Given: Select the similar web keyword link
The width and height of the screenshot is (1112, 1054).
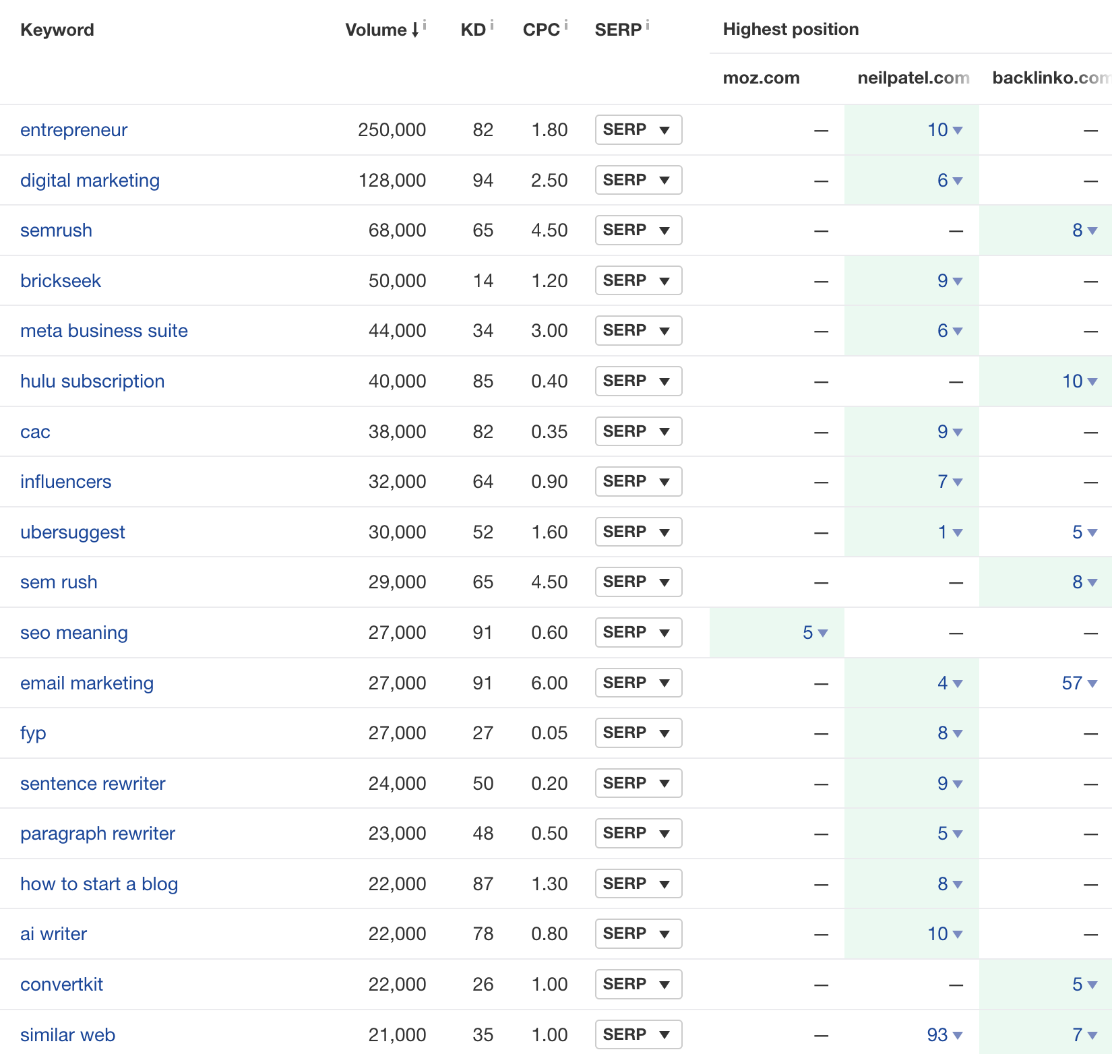Looking at the screenshot, I should pyautogui.click(x=67, y=1034).
